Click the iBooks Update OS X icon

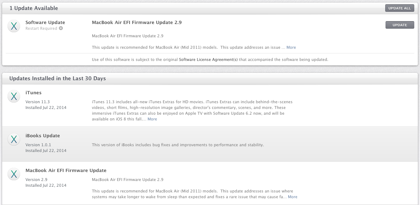tap(14, 139)
